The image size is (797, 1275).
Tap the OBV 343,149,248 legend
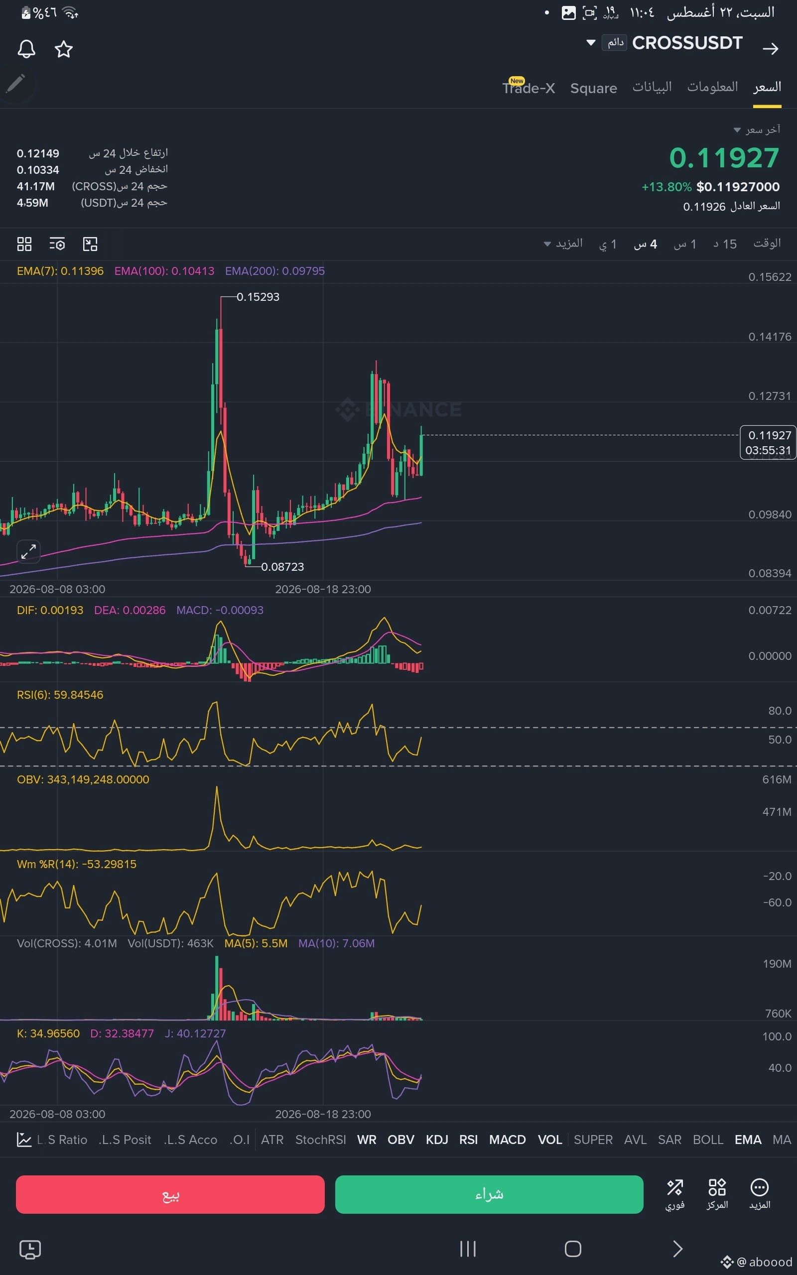click(x=83, y=779)
